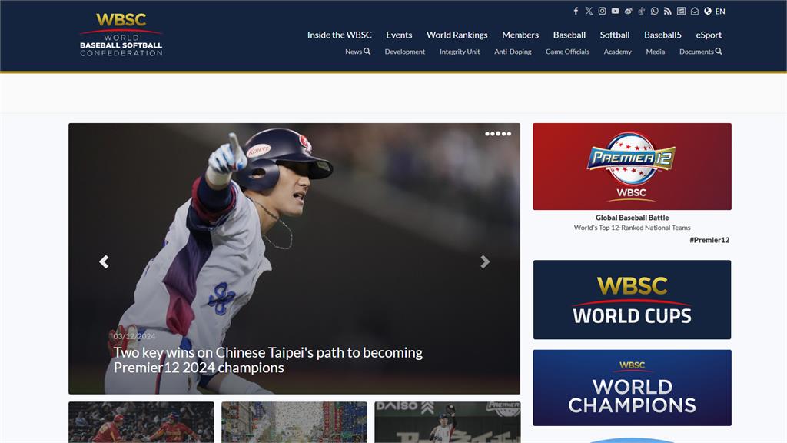Select the Baseball5 menu item
This screenshot has height=443, width=787.
(662, 35)
